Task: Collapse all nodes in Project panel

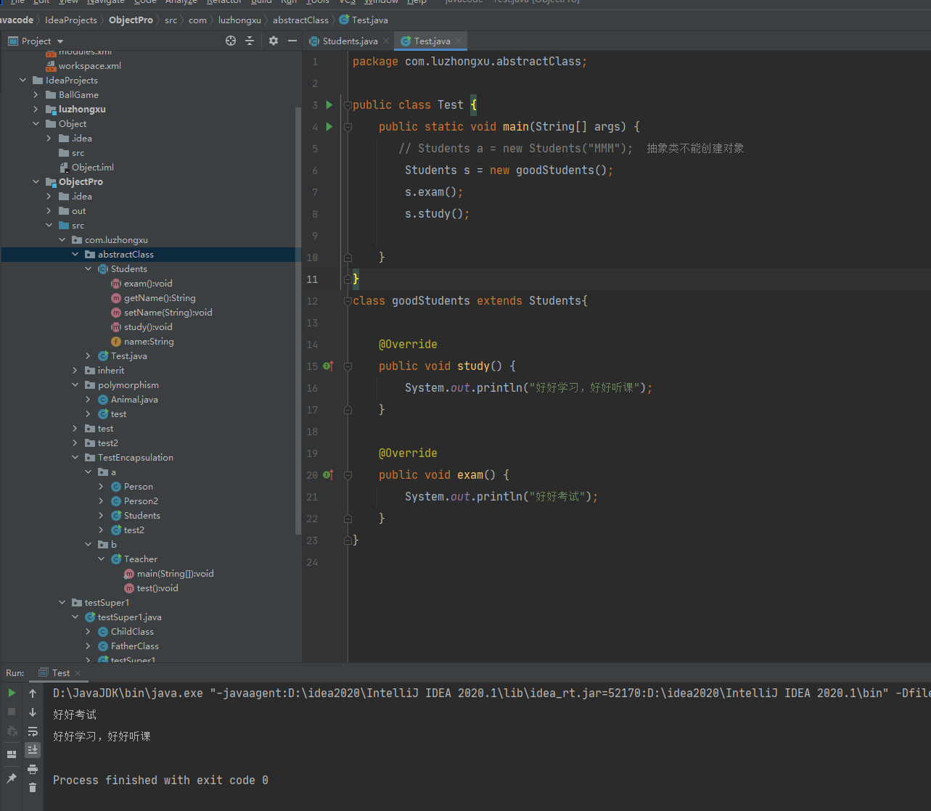Action: (250, 41)
